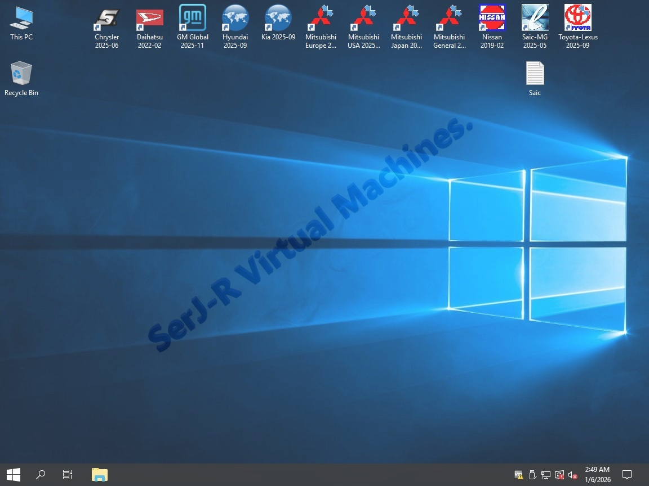Select the Nissan 2019-02 shortcut
The image size is (649, 486).
coord(492,19)
